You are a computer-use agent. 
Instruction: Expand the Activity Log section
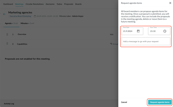[9, 104]
